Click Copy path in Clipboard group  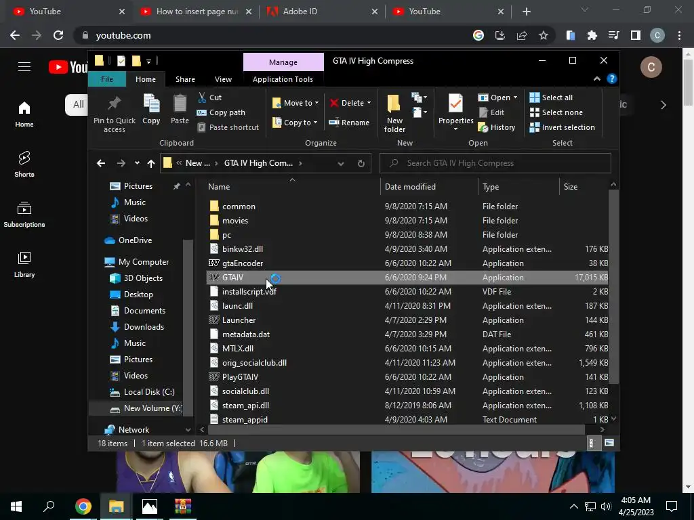tap(221, 112)
